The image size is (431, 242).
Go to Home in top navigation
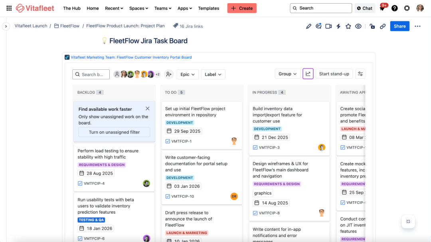coord(93,8)
